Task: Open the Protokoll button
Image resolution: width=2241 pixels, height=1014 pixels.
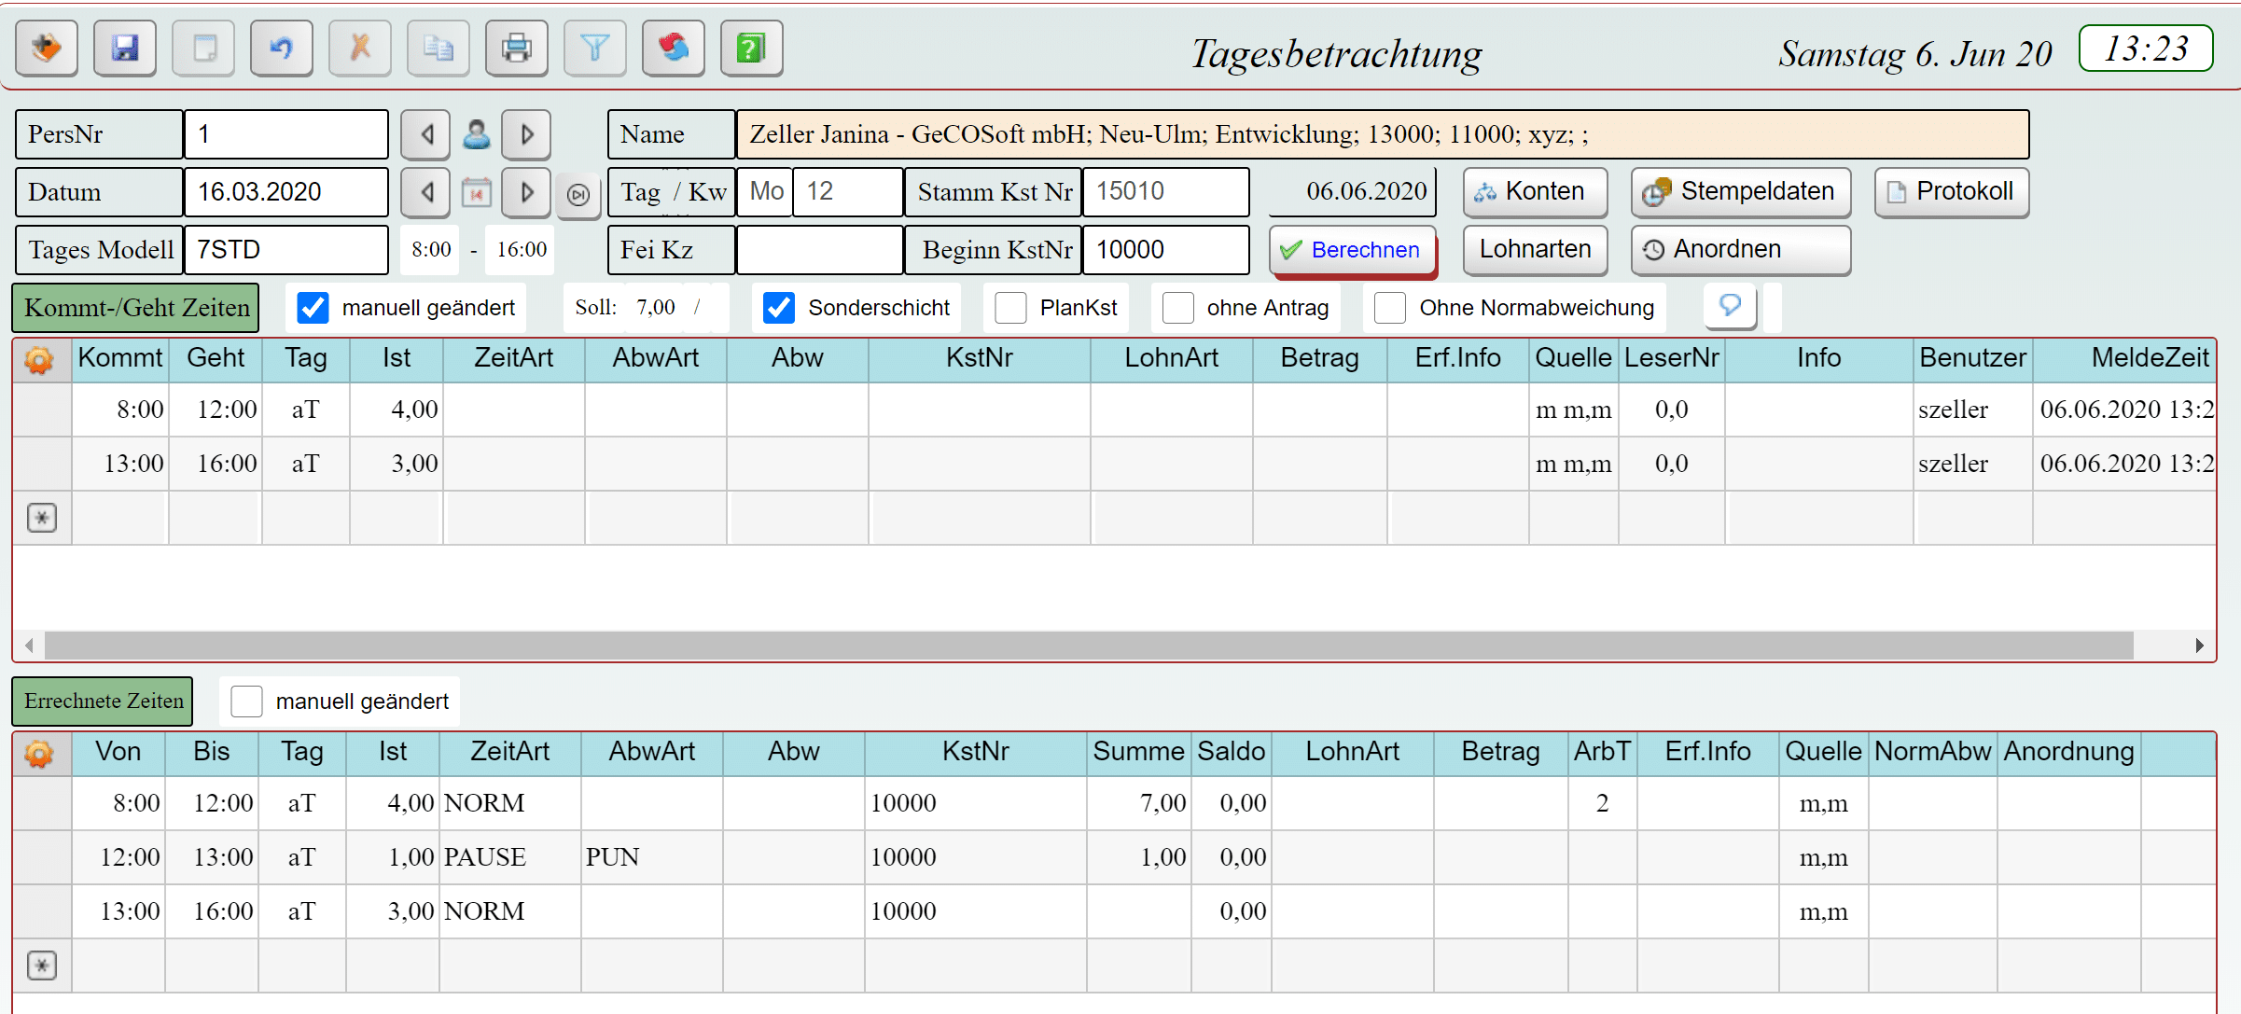Action: pos(1952,192)
